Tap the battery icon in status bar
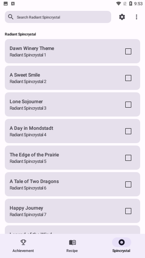 [130, 4]
